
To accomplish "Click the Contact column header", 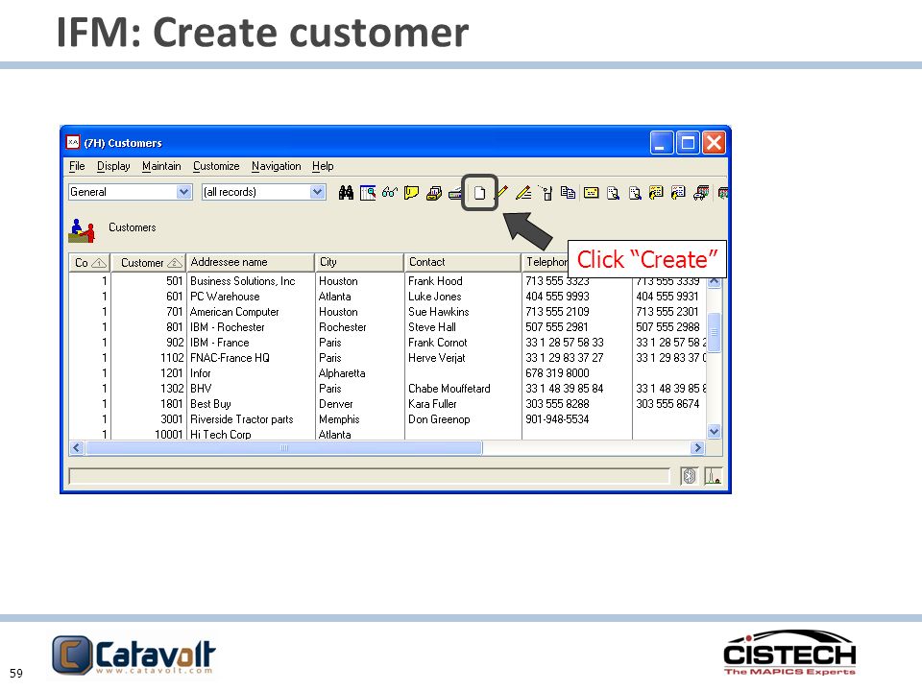I will pos(463,263).
